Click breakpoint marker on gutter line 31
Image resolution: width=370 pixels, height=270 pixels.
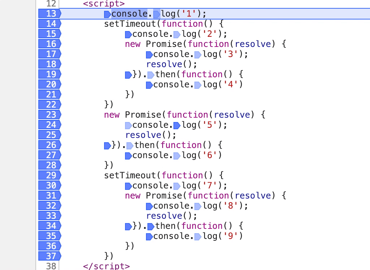pyautogui.click(x=50, y=196)
